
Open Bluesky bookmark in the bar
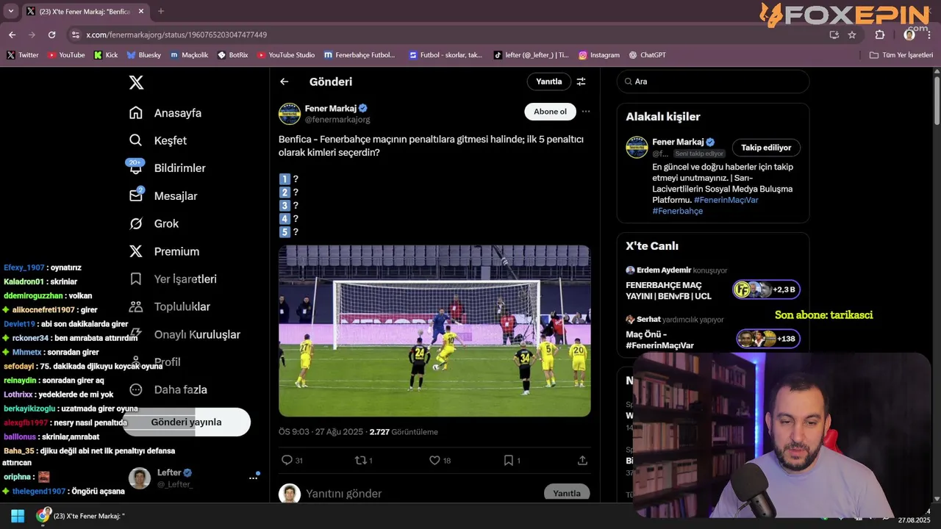click(144, 55)
